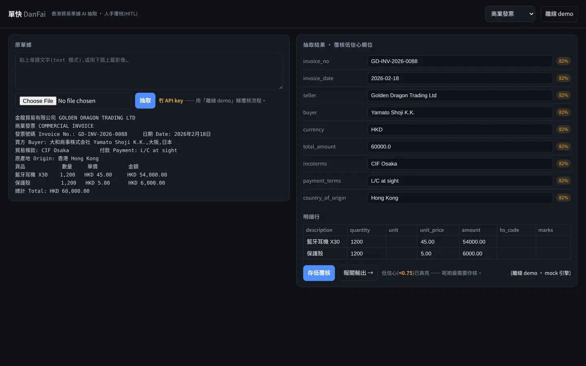Click the 明細行 section heading
The width and height of the screenshot is (586, 366).
coord(311,217)
